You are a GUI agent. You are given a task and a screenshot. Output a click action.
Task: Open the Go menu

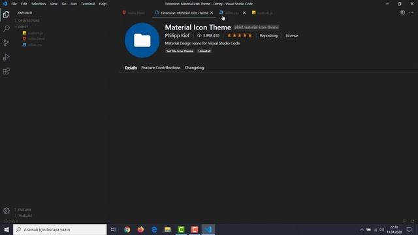64,4
